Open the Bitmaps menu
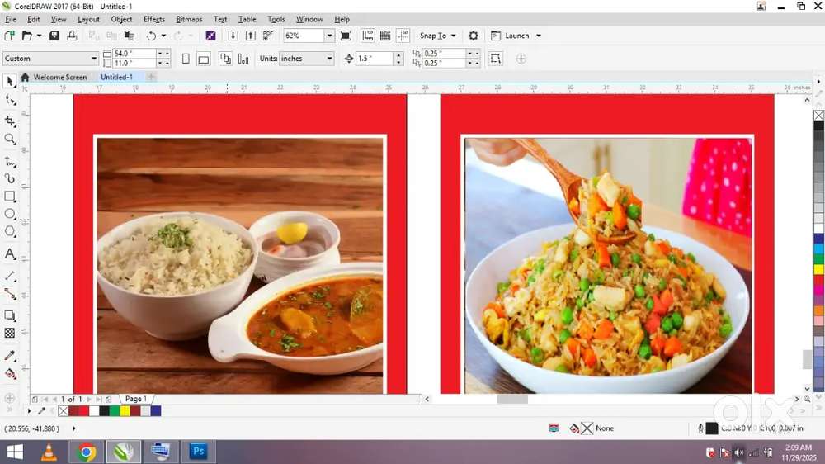 (x=190, y=19)
